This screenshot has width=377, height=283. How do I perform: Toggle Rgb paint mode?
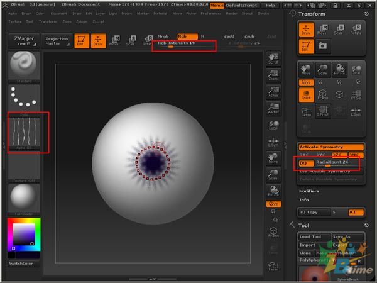tap(187, 36)
